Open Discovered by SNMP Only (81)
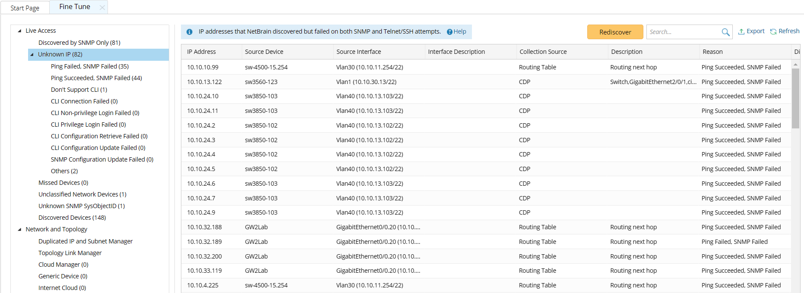The height and width of the screenshot is (293, 804). (79, 43)
